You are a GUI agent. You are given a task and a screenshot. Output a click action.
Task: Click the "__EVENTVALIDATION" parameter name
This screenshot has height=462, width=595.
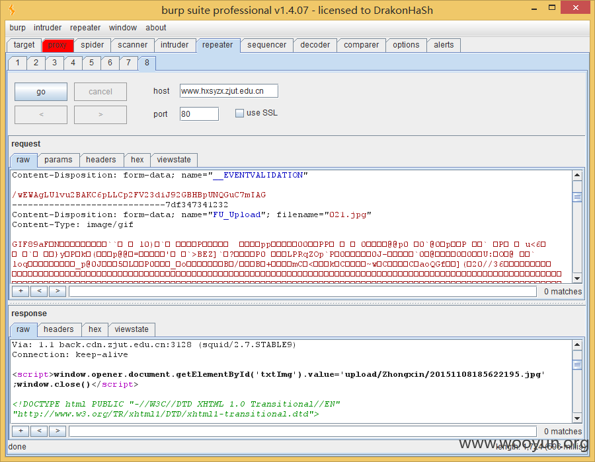click(258, 175)
